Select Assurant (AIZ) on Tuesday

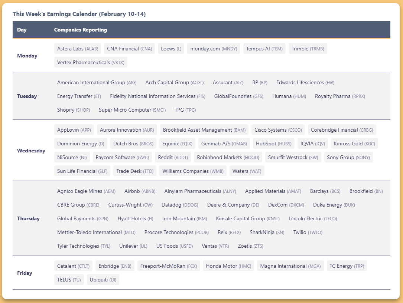tap(228, 83)
